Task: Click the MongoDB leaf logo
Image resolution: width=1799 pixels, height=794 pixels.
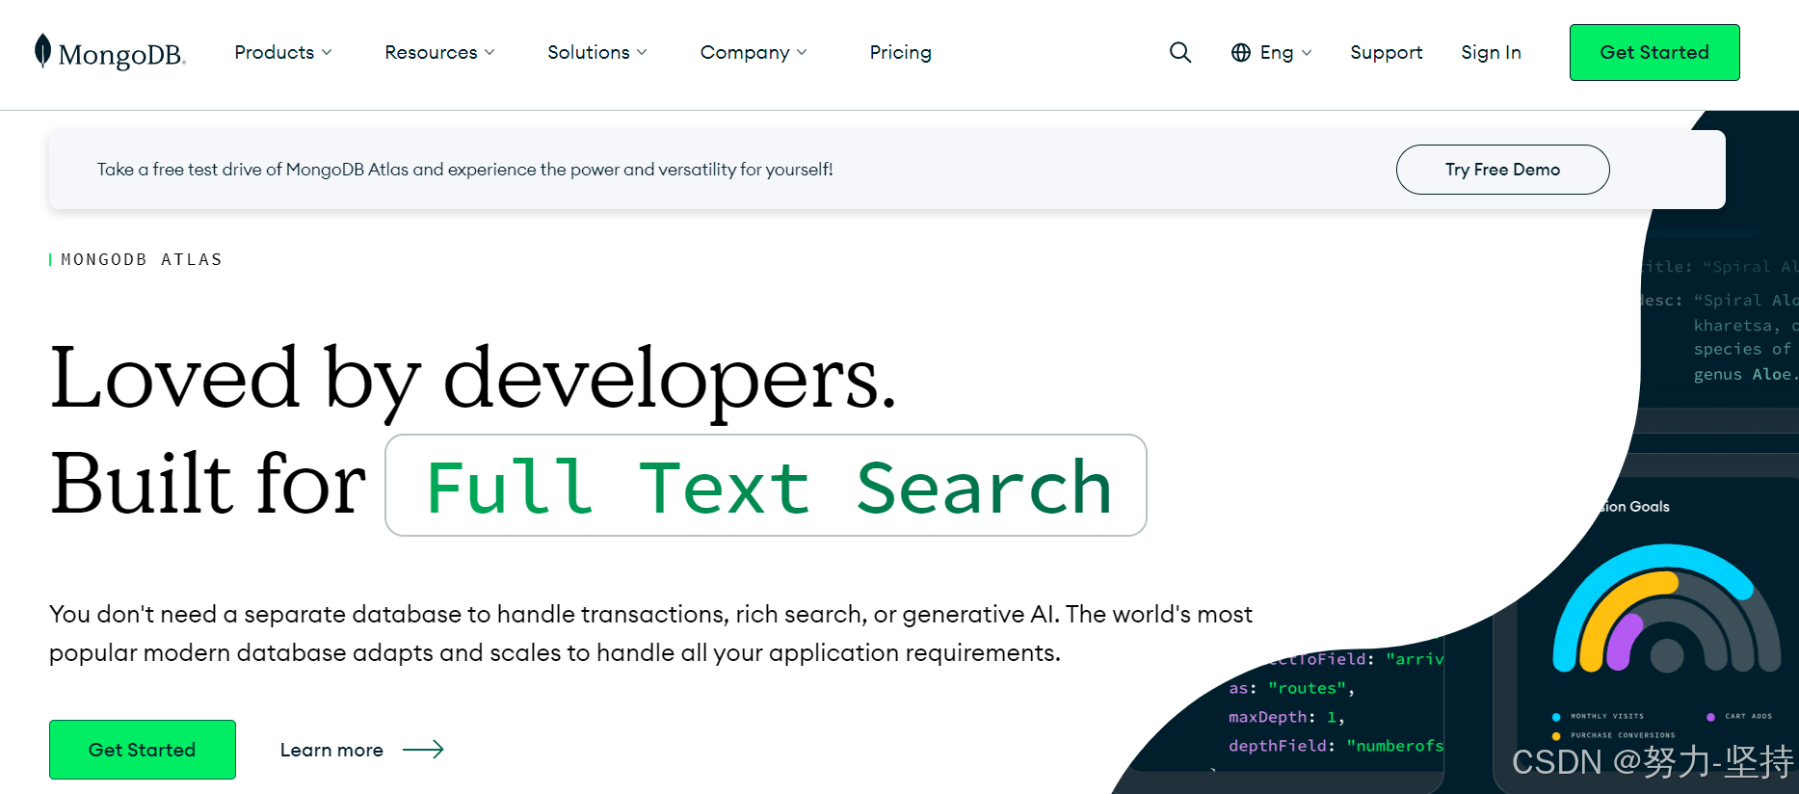Action: click(x=42, y=51)
